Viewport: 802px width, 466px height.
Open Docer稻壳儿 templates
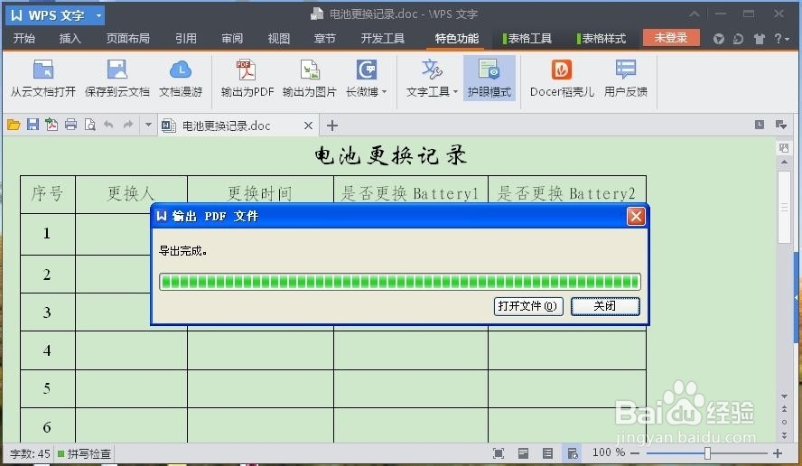(x=562, y=79)
